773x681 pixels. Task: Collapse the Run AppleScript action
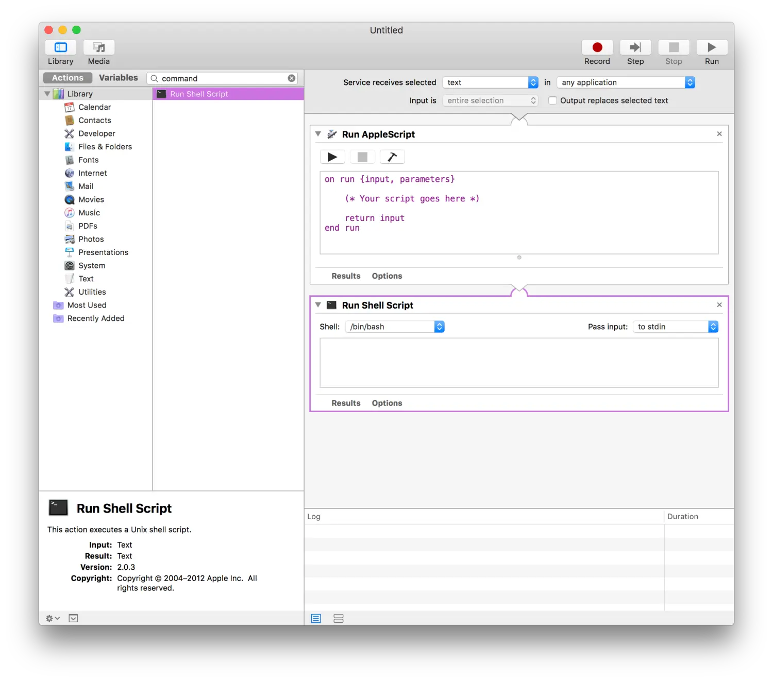[x=318, y=134]
